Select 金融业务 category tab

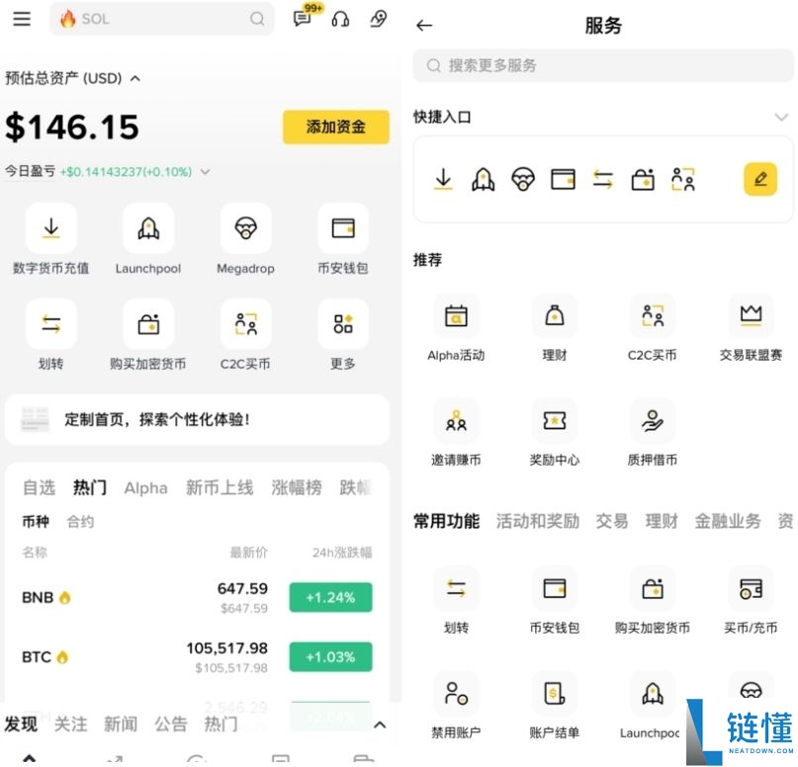pyautogui.click(x=728, y=521)
